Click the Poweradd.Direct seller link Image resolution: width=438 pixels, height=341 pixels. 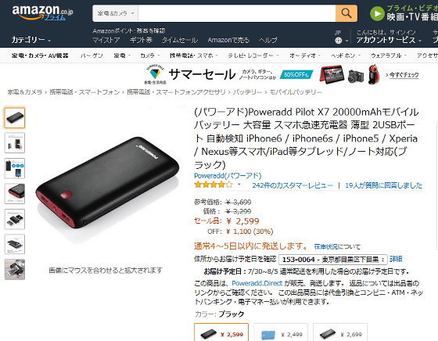pos(257,283)
